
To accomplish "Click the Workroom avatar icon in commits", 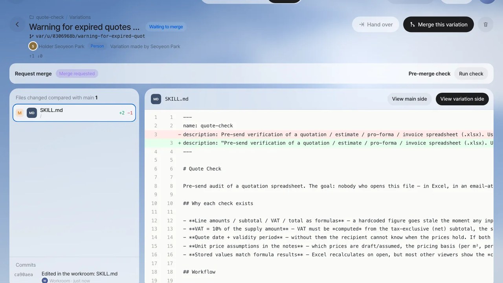I will [45, 280].
